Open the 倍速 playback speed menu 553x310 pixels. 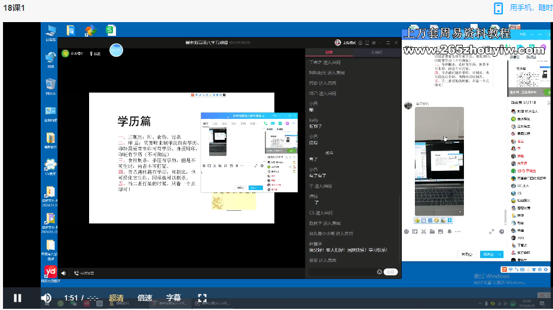click(x=145, y=297)
